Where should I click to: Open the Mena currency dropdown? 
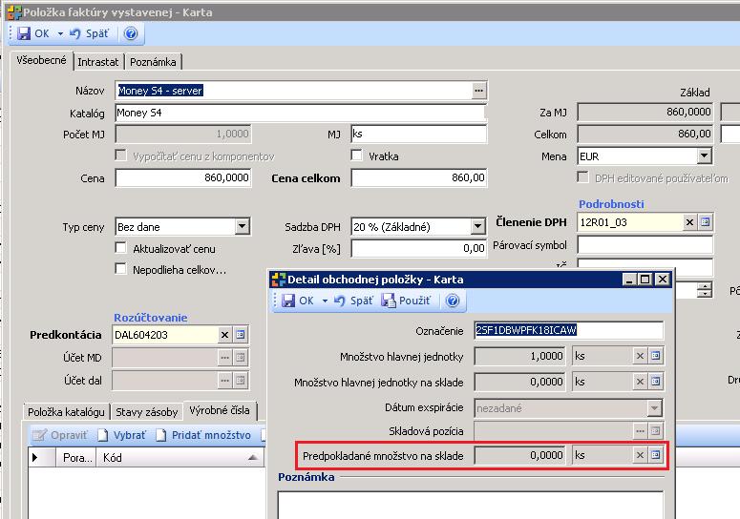tap(704, 156)
